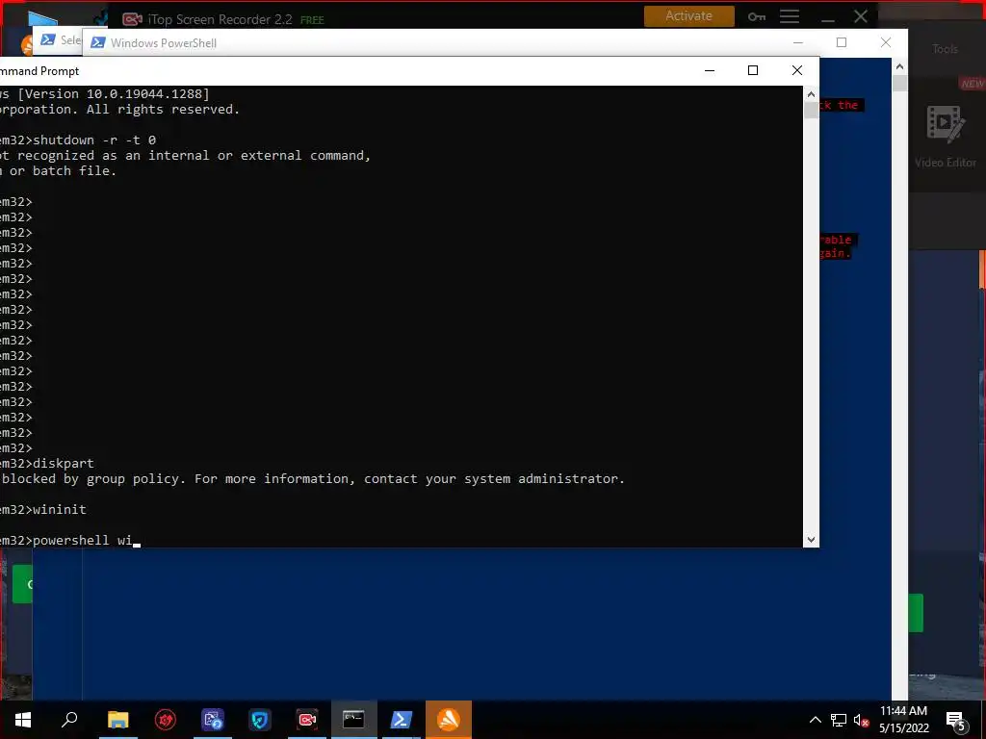Click the 'blocked by group policy' message
986x739 pixels.
tap(313, 479)
